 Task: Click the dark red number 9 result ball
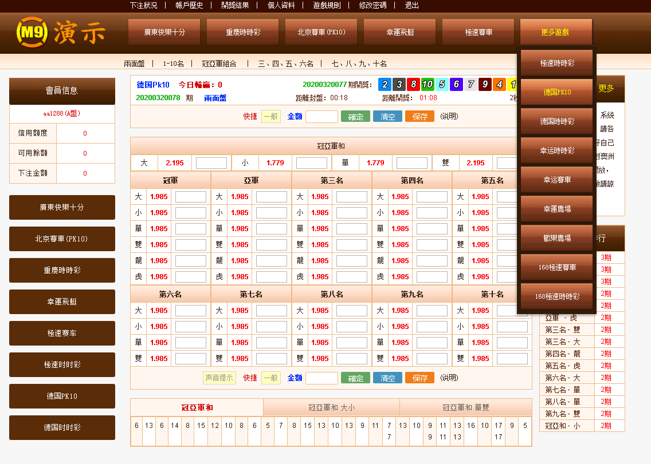pos(484,84)
